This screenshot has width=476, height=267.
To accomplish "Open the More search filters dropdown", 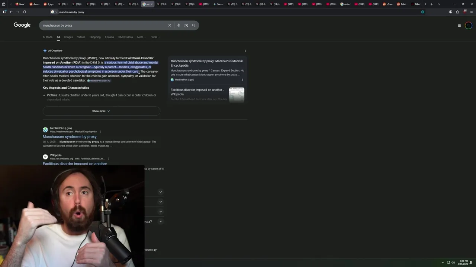I will (141, 37).
